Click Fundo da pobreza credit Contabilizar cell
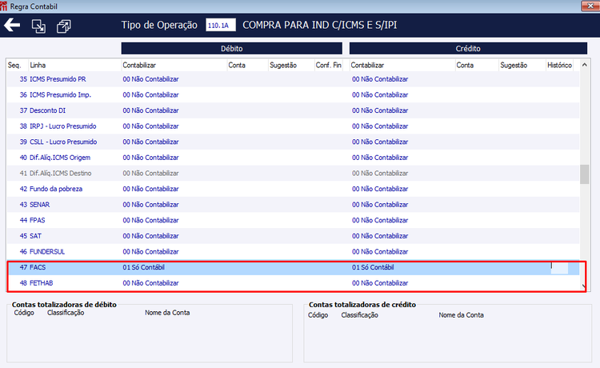This screenshot has width=600, height=368. point(380,189)
